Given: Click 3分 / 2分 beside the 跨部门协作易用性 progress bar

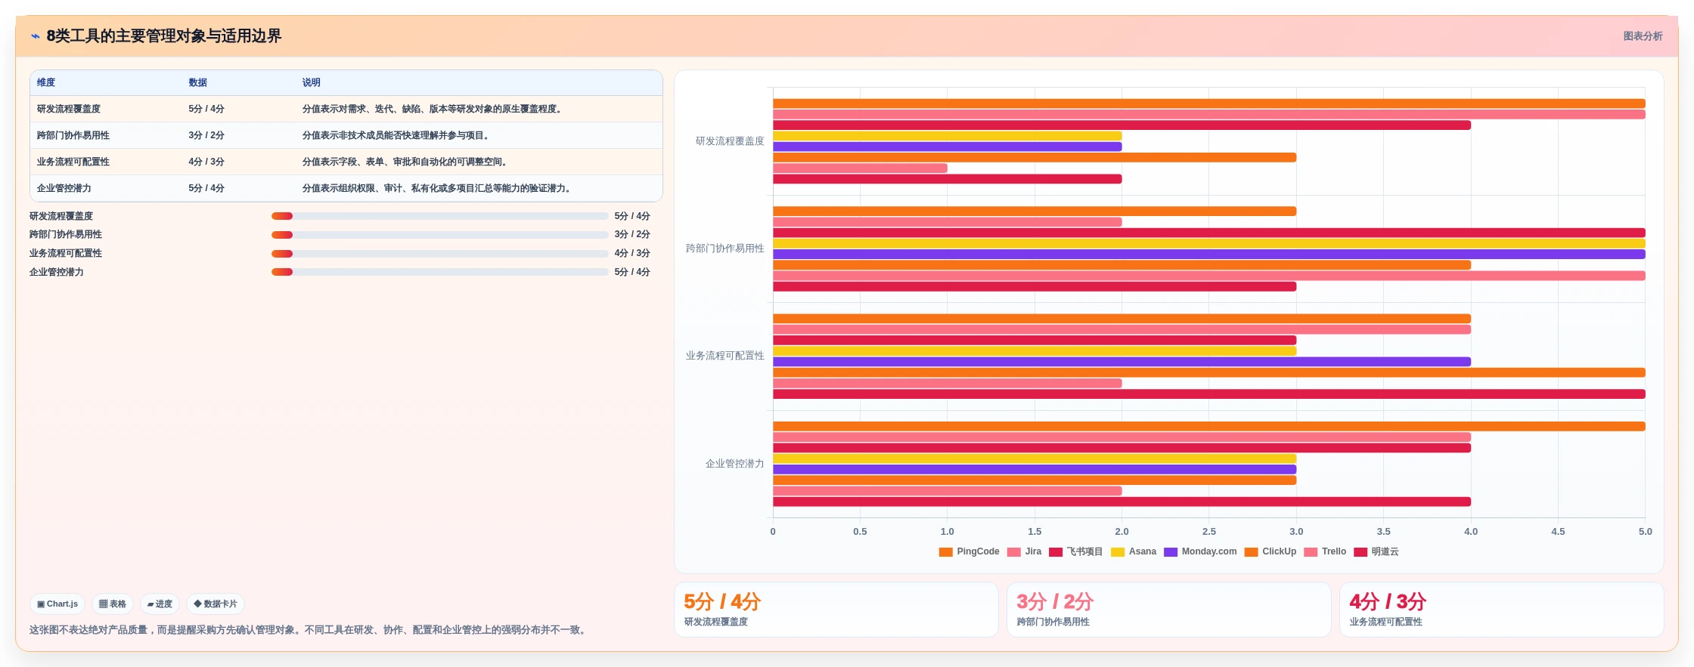Looking at the screenshot, I should pos(632,235).
